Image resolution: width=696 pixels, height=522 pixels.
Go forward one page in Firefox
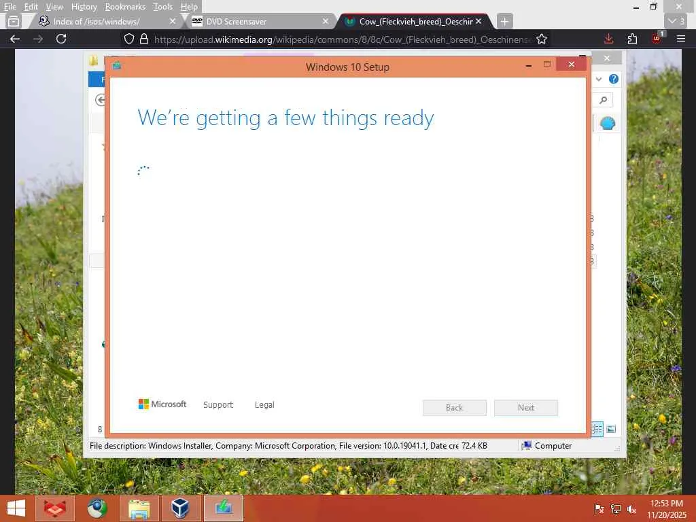[38, 39]
